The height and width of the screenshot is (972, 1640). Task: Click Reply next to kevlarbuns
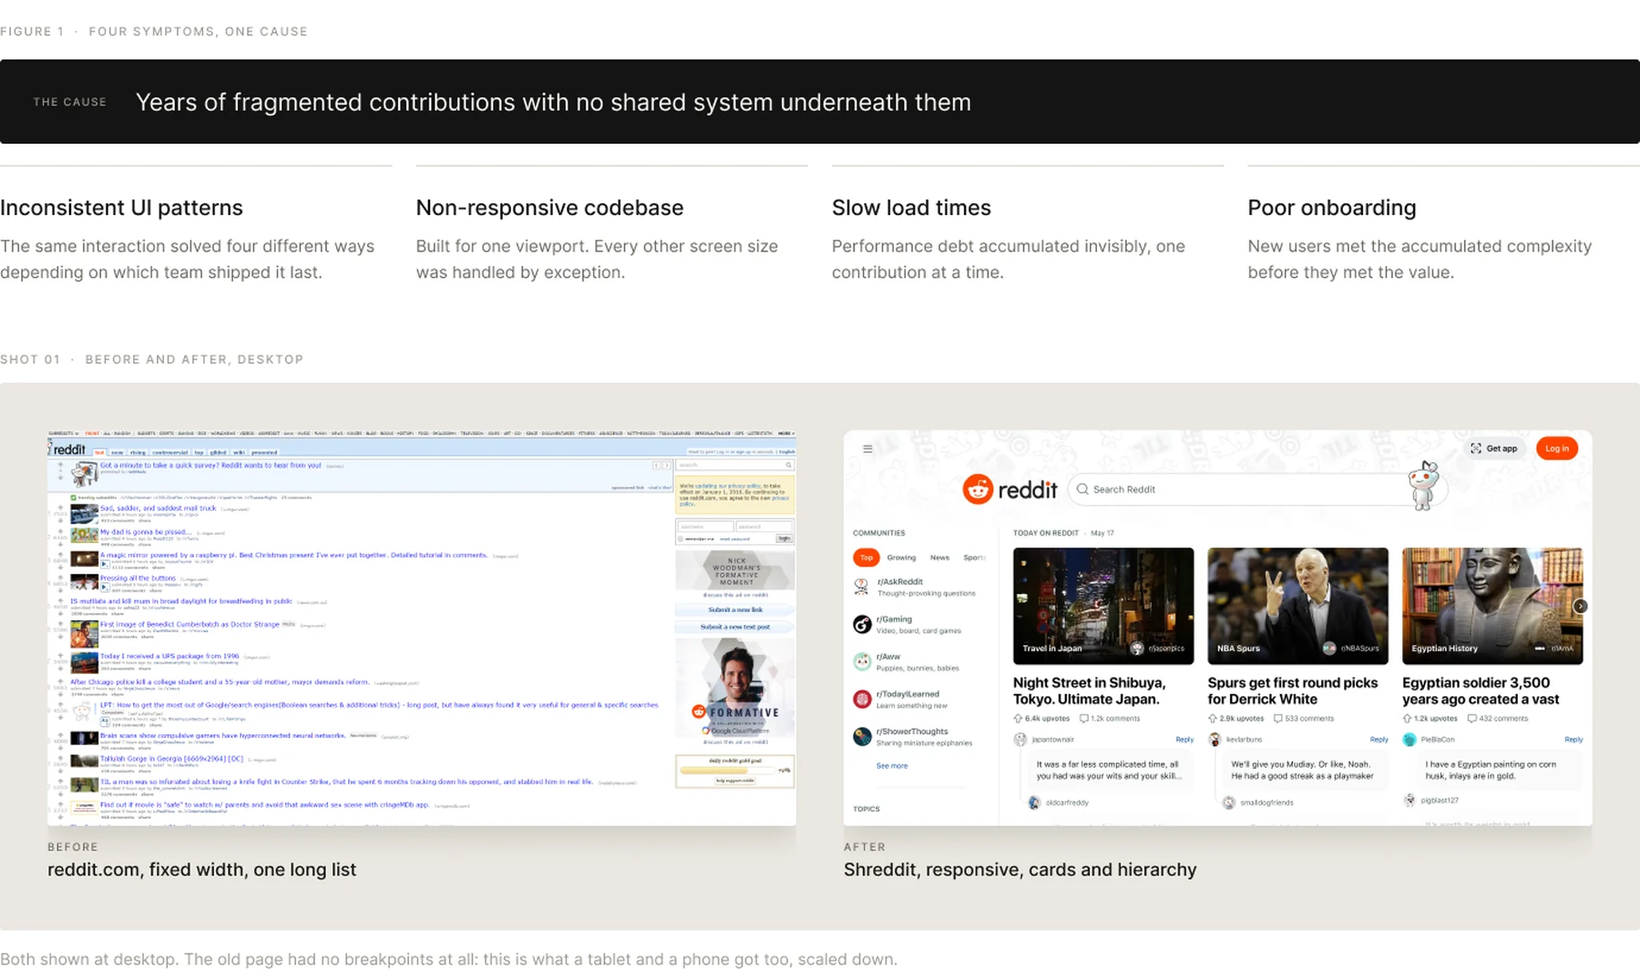point(1379,739)
